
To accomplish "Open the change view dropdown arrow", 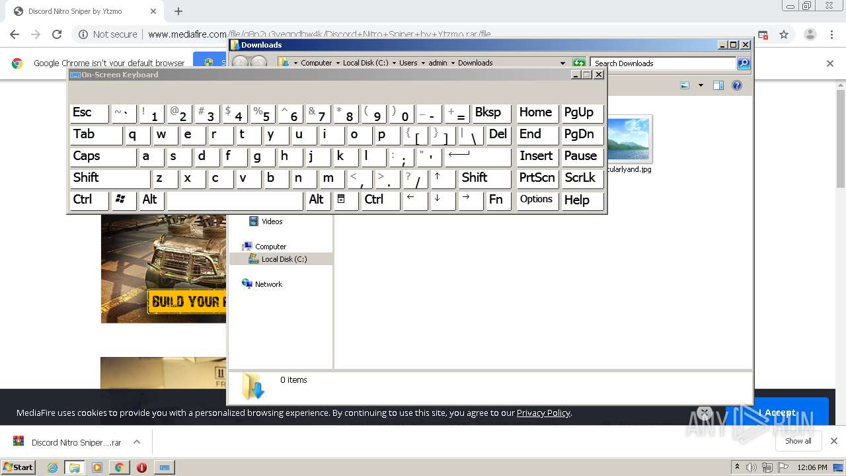I will click(x=701, y=85).
